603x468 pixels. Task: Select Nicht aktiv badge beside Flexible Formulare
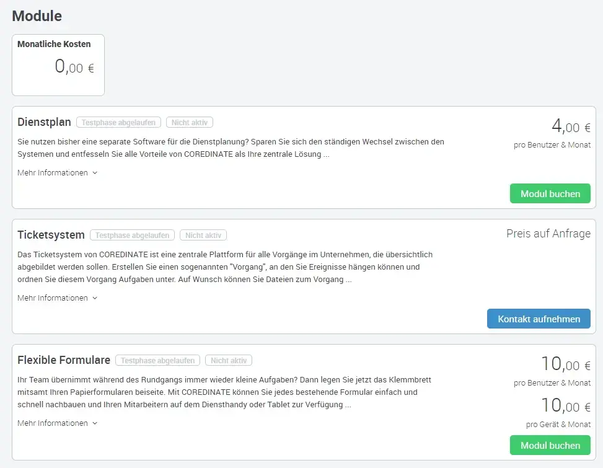(x=229, y=361)
